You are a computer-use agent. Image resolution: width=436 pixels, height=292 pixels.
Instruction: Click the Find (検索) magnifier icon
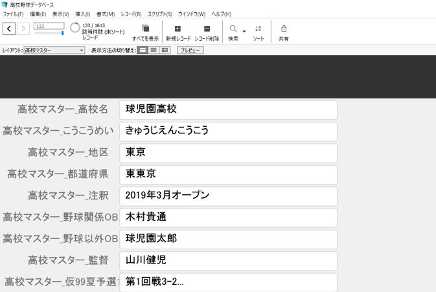pyautogui.click(x=233, y=28)
